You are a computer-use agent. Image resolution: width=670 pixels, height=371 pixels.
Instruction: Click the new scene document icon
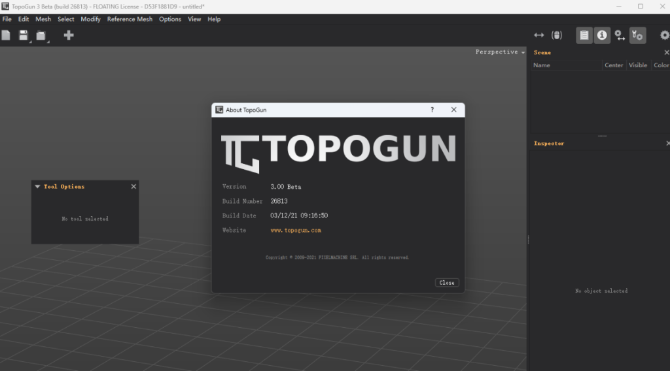point(6,35)
